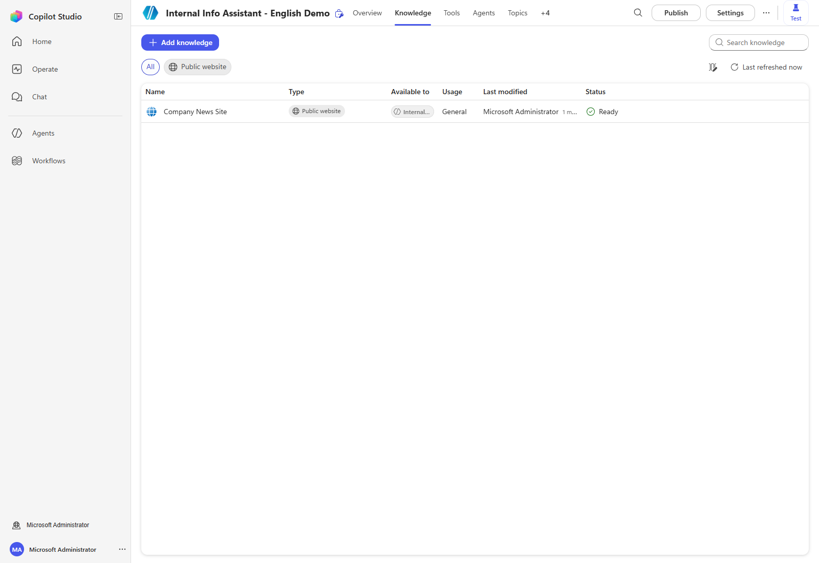Expand the +4 overflow tabs

(545, 13)
